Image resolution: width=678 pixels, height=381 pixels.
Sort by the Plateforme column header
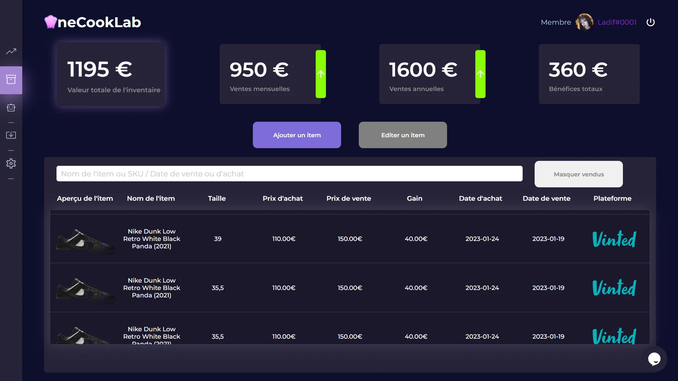click(x=613, y=199)
